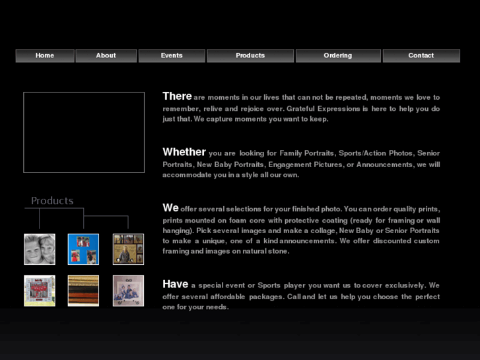Open the golden framed collage thumbnail
Screen dimensions: 480x360
pyautogui.click(x=128, y=249)
